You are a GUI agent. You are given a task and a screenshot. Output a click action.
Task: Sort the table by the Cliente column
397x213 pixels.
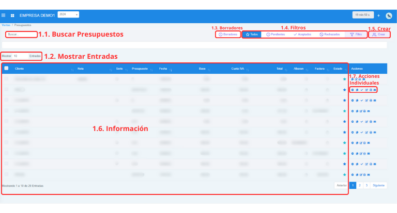(19, 69)
